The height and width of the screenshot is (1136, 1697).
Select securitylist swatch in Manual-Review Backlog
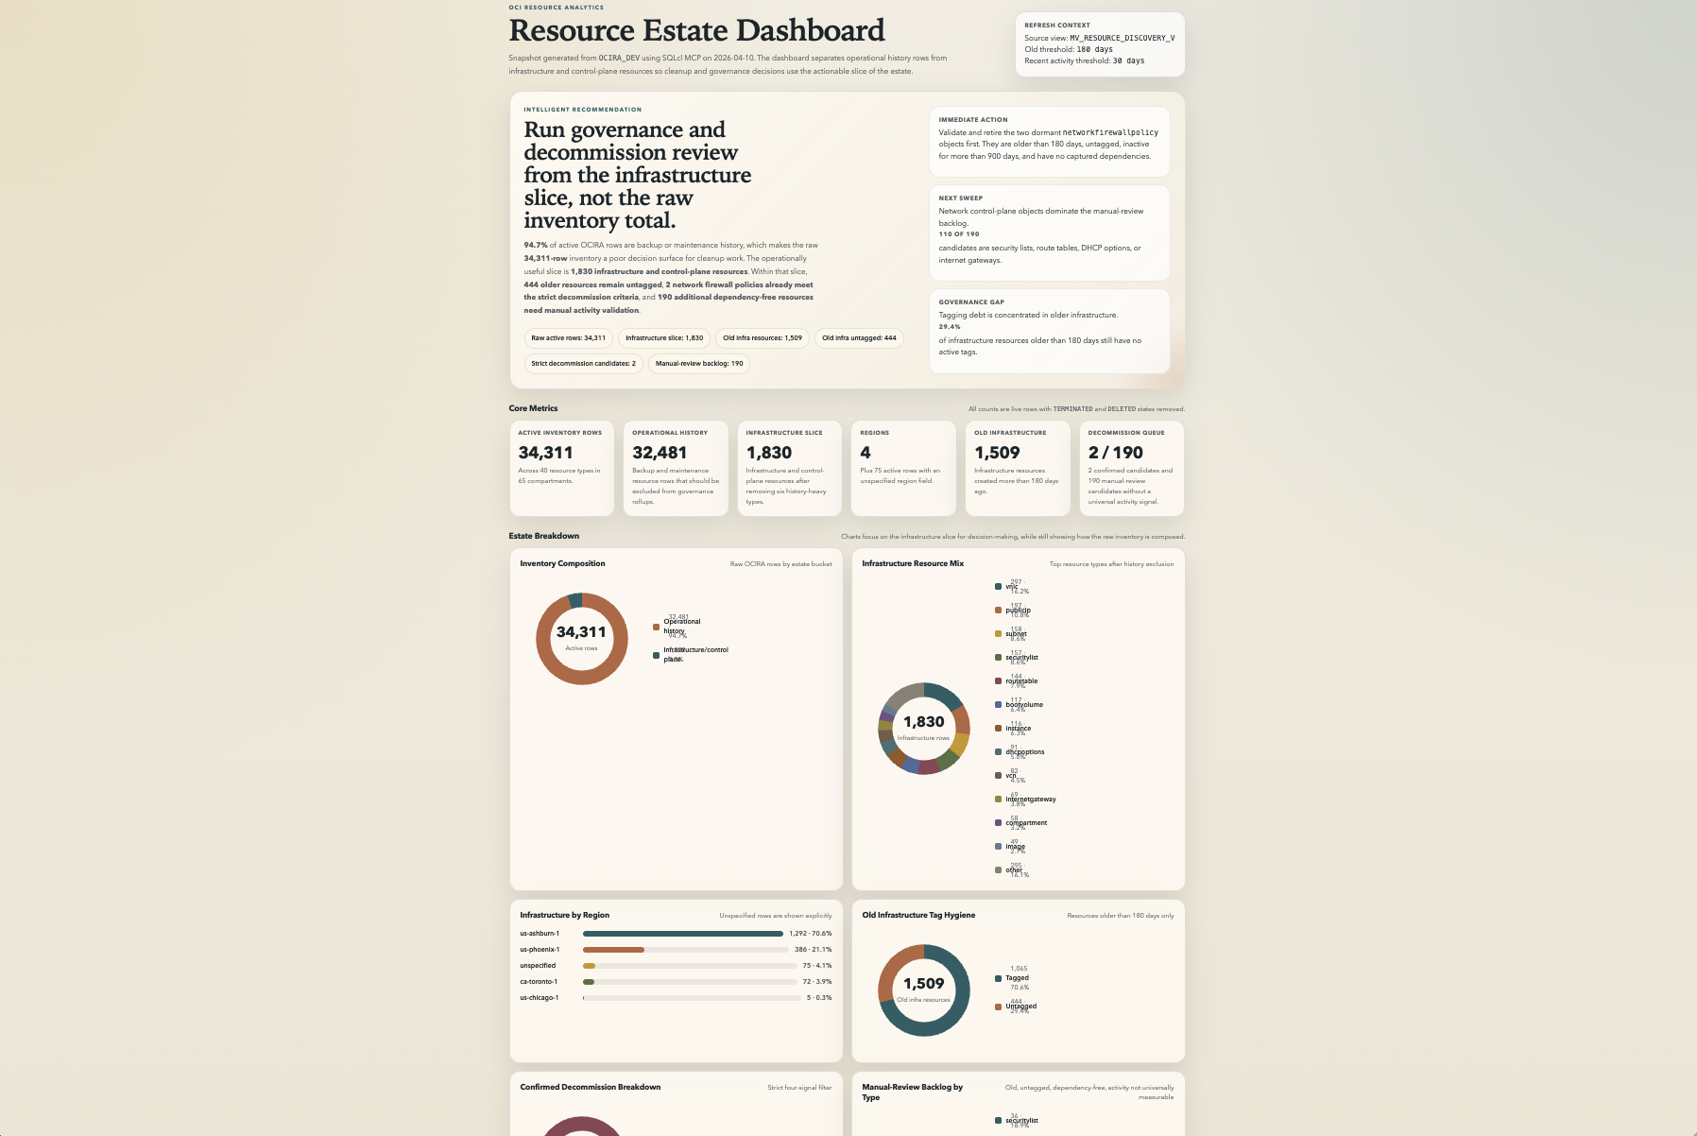click(998, 1121)
